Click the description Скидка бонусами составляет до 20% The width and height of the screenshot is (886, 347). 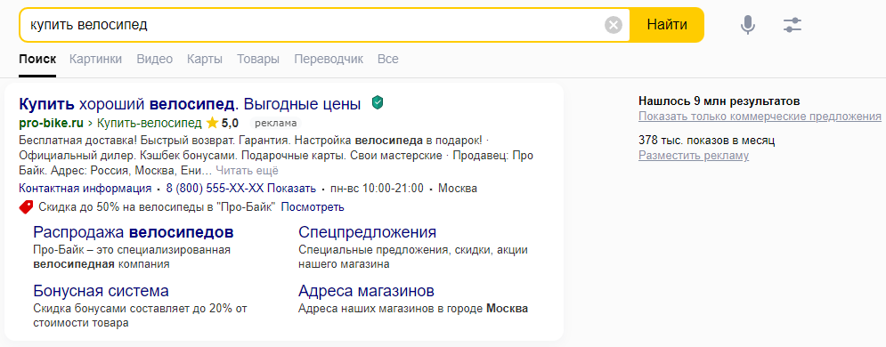(140, 316)
